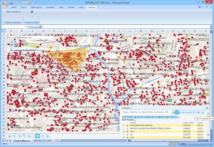Move Selection results up with chevron

[208, 114]
